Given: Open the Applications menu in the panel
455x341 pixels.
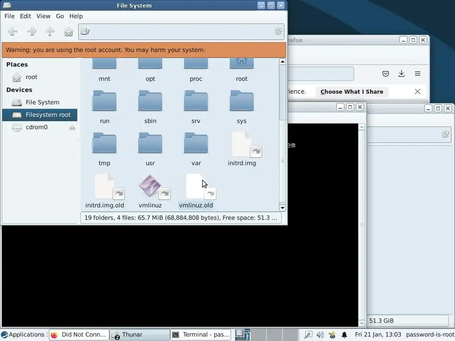Looking at the screenshot, I should pos(24,335).
